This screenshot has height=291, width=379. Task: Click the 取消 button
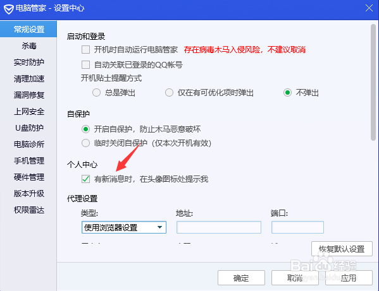point(295,278)
